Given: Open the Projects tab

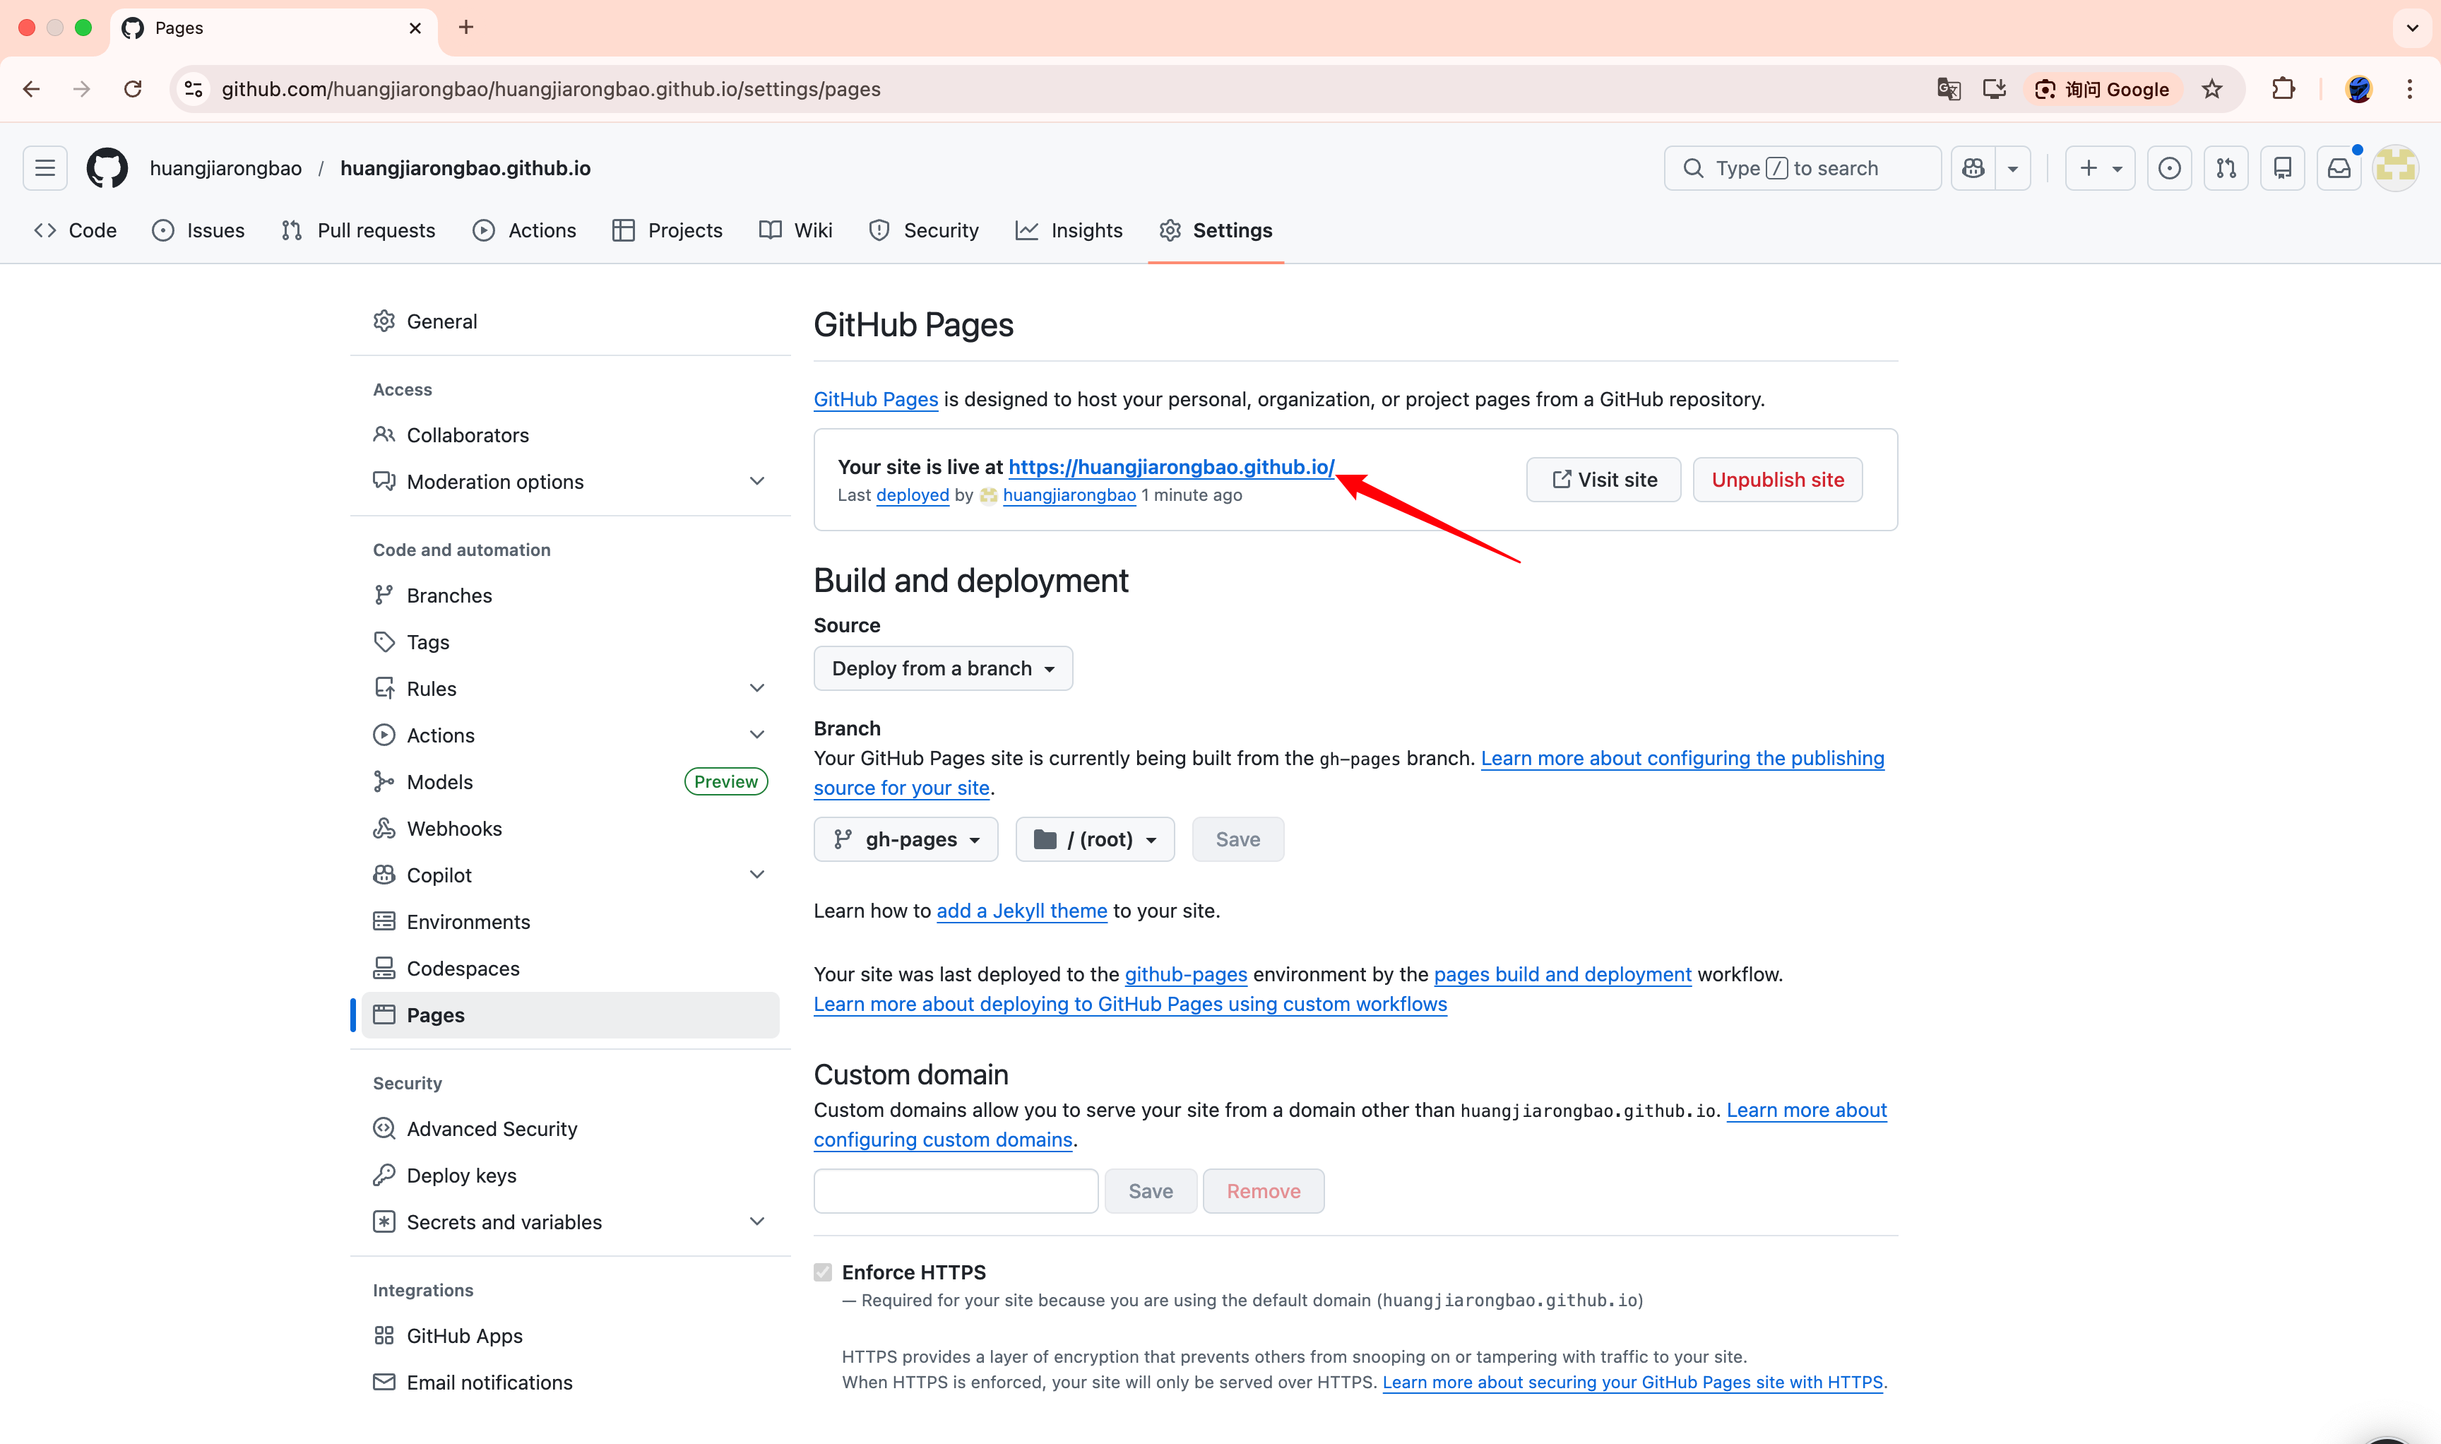Looking at the screenshot, I should point(667,230).
